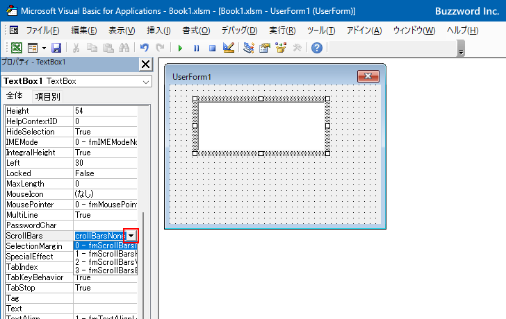This screenshot has width=506, height=319.
Task: Select 2 - fmScrollBarsVertical option
Action: [106, 262]
